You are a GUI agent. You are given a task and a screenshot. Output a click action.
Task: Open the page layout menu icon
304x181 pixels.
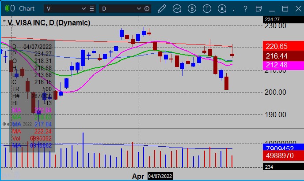[x=258, y=9]
